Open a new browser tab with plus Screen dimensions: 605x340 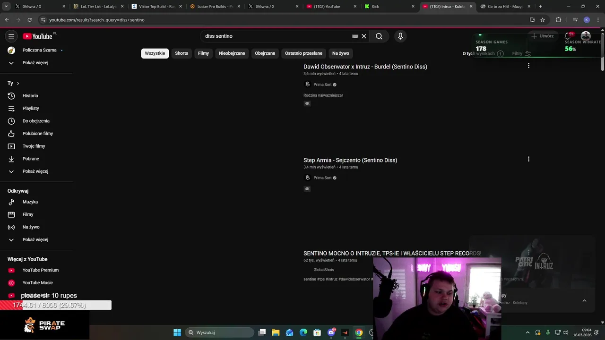click(540, 7)
